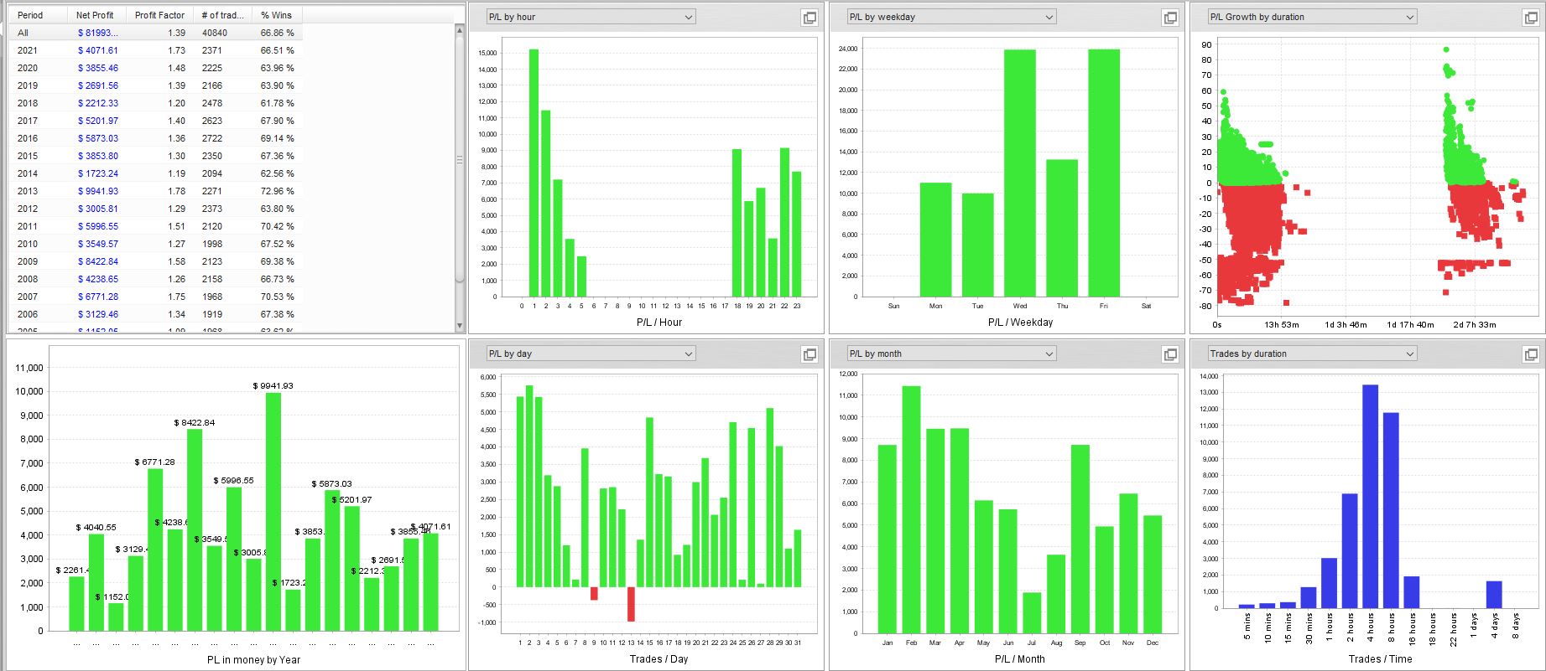Sort table by % Wins column

tap(277, 15)
